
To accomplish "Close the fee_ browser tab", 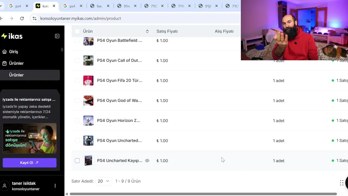I will tap(108, 6).
